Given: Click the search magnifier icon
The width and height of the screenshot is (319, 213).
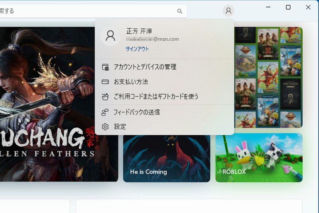Looking at the screenshot, I should pyautogui.click(x=179, y=11).
